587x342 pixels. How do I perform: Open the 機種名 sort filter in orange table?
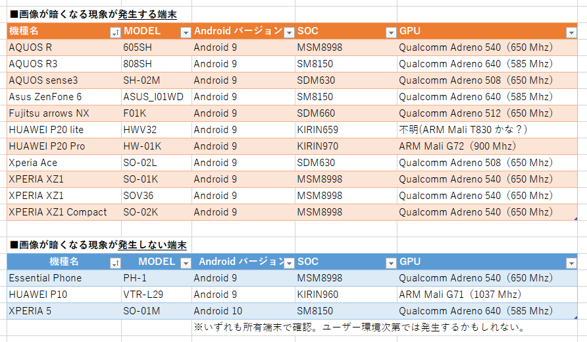tap(115, 33)
